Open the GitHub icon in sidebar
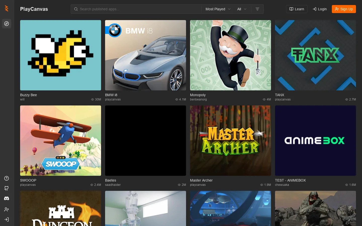This screenshot has height=226, width=362. pyautogui.click(x=7, y=188)
